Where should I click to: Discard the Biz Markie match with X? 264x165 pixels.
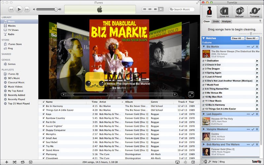click(x=257, y=47)
